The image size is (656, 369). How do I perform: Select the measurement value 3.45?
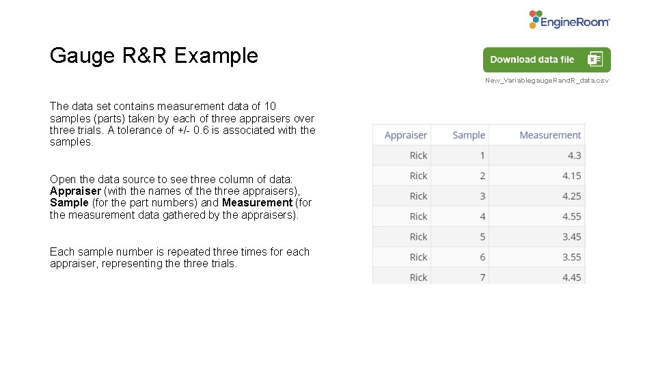click(x=571, y=237)
